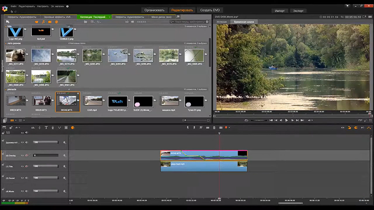Switch to 'Меню диска (все)' library tab
Viewport: 374px width, 210px height.
point(161,17)
